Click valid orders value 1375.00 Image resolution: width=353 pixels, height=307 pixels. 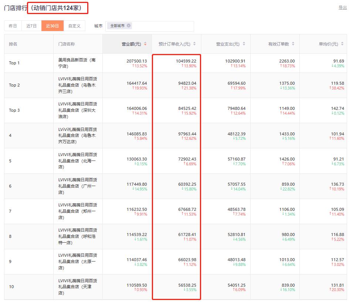287,83
